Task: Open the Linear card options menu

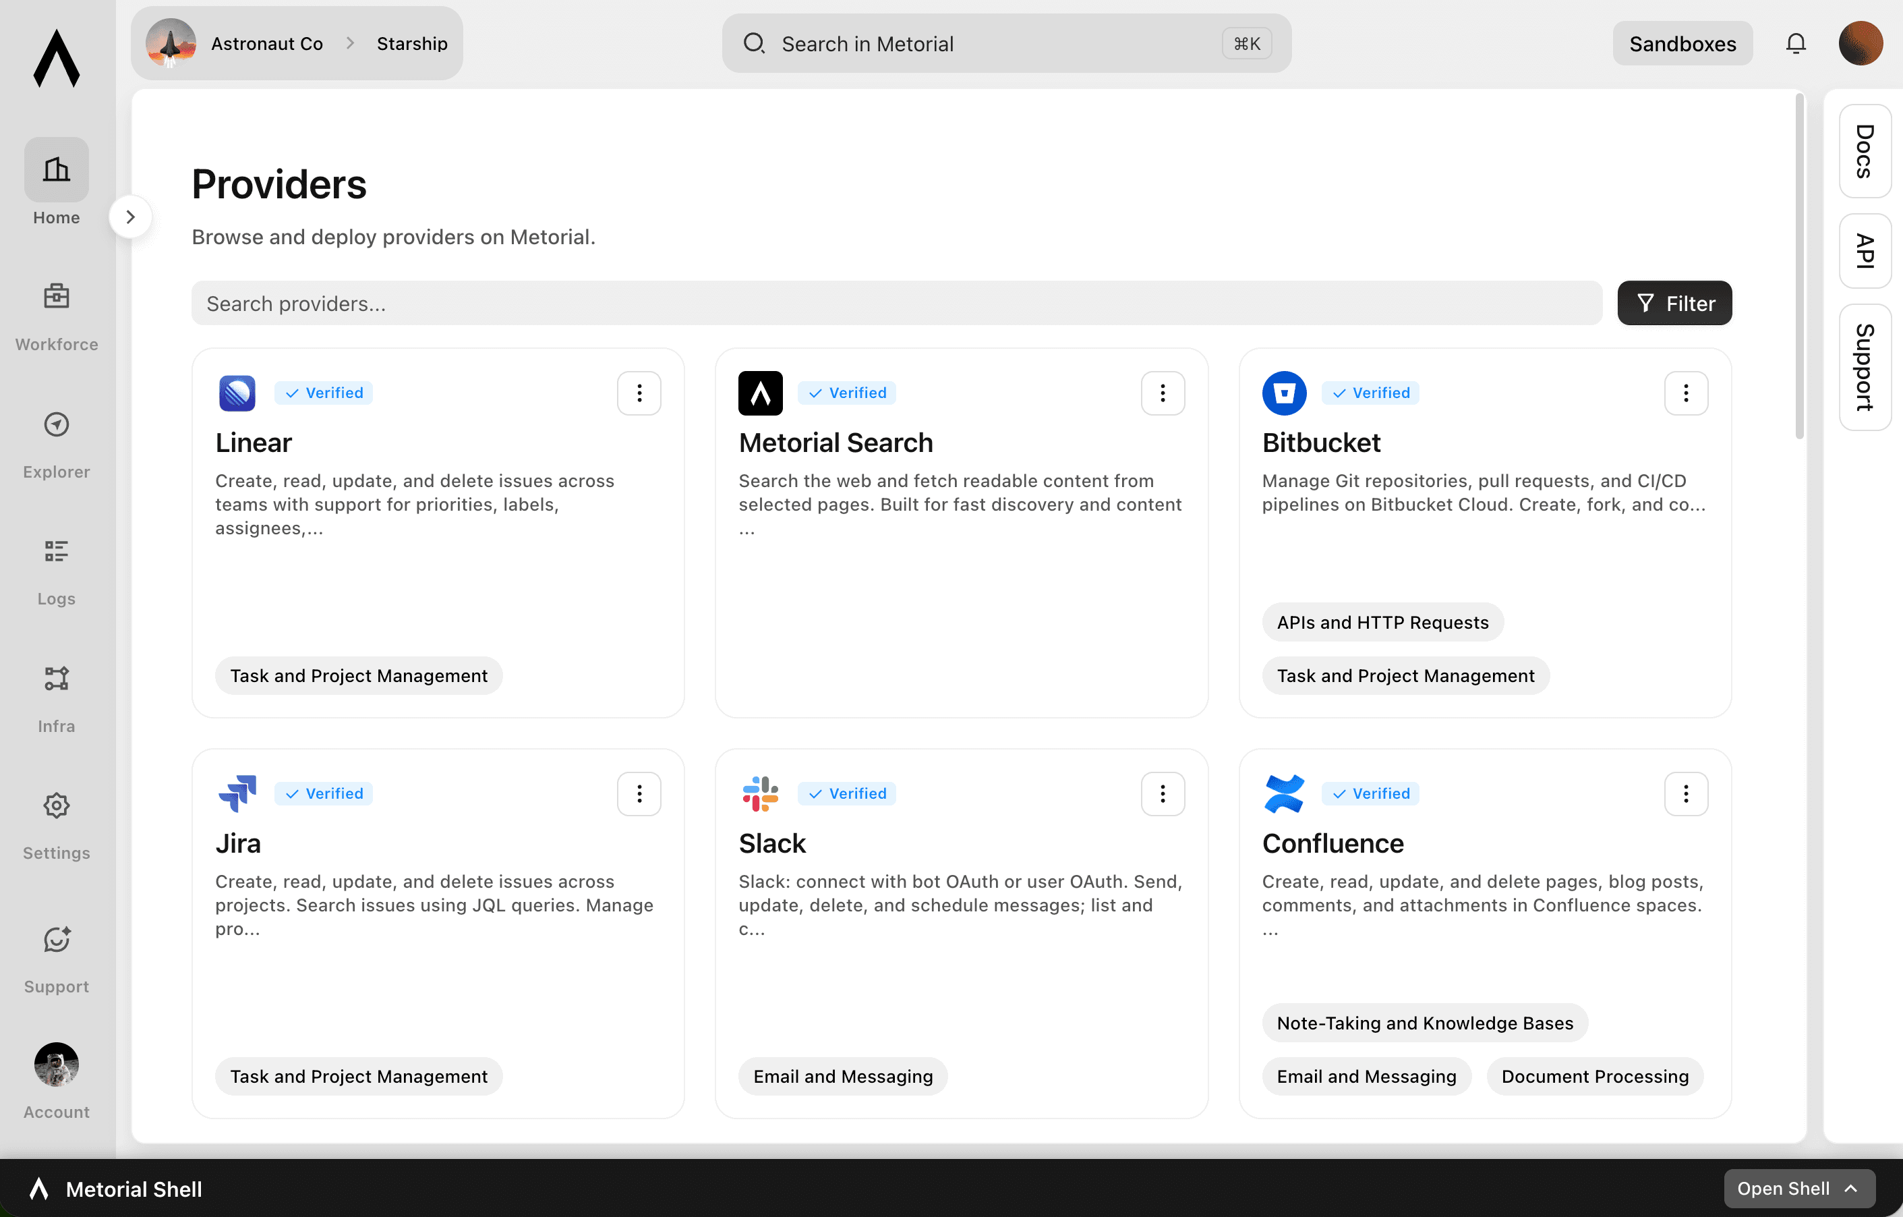Action: 639,393
